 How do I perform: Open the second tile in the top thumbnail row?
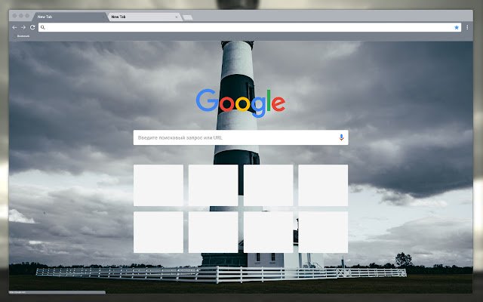(x=213, y=185)
